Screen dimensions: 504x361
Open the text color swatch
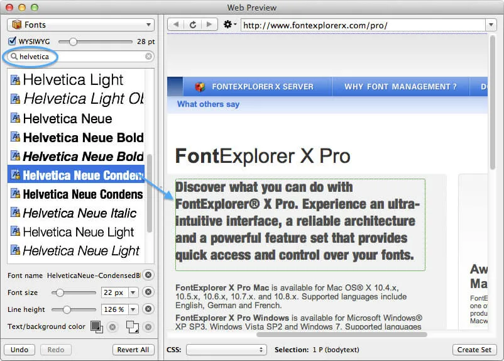96,326
